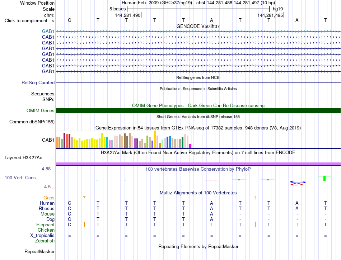Select the Chicken alignment row label

46,230
